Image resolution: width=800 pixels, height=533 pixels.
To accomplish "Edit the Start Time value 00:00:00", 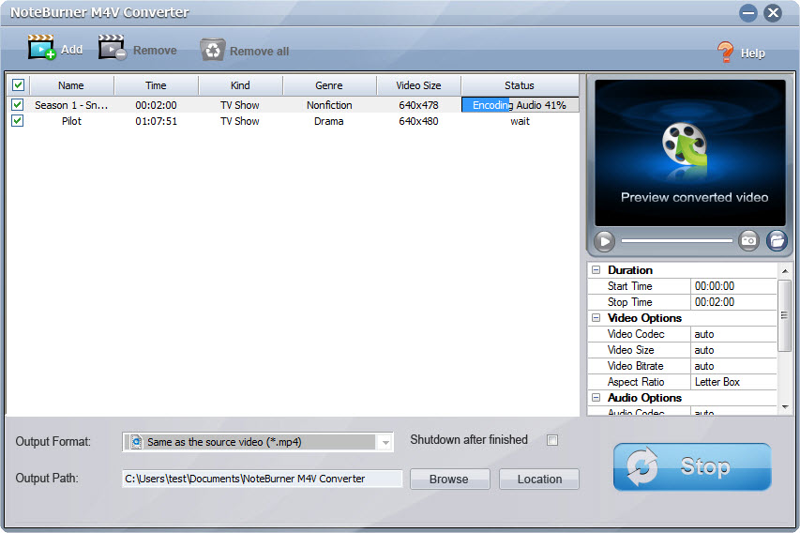I will point(733,286).
